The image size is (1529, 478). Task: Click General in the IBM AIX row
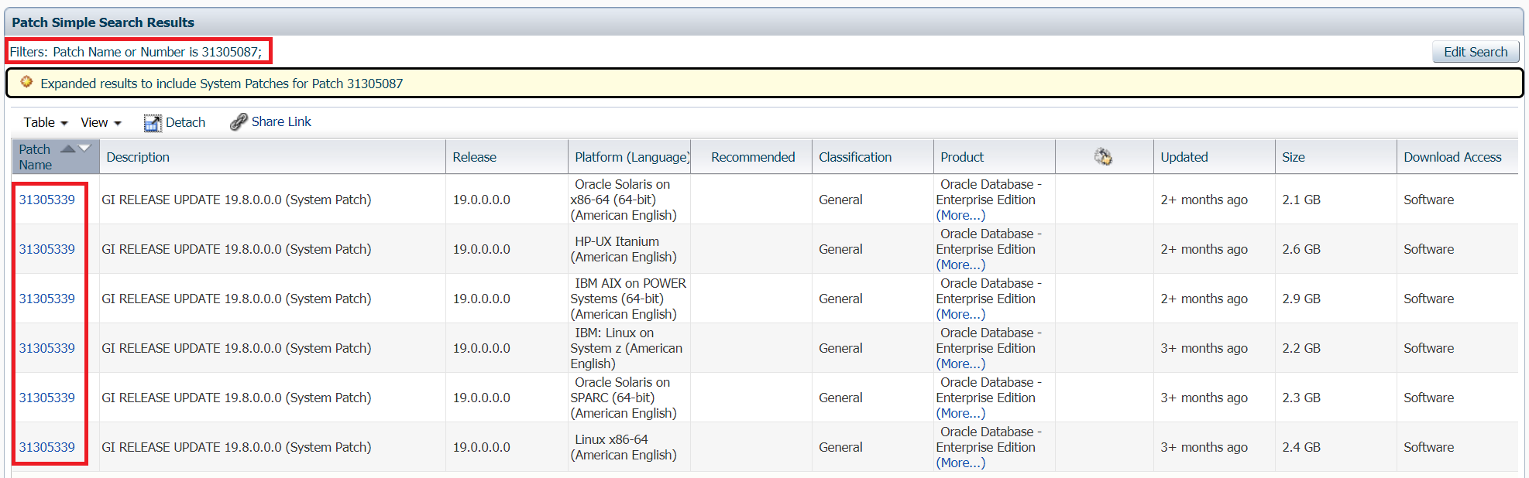(x=840, y=299)
